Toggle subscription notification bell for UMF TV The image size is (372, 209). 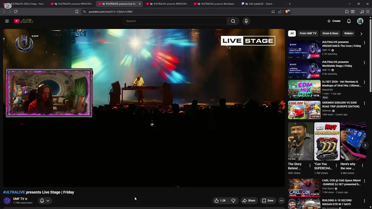pyautogui.click(x=45, y=201)
